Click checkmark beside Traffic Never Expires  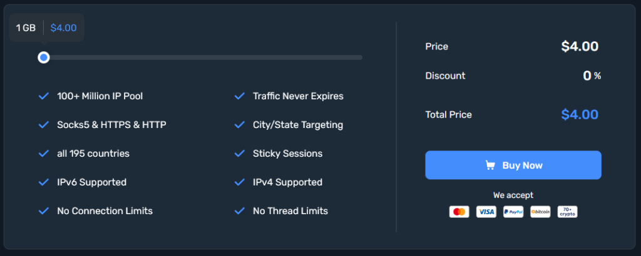pyautogui.click(x=239, y=96)
